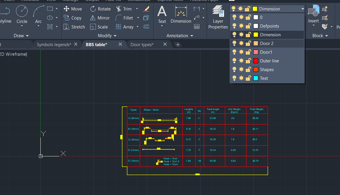Expand the Block panel
This screenshot has height=195, width=340.
(320, 36)
